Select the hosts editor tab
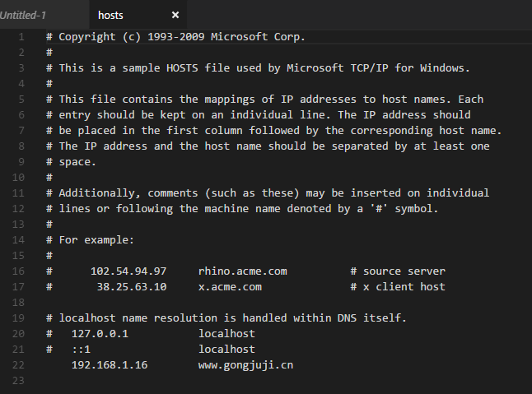The image size is (532, 394). click(110, 15)
